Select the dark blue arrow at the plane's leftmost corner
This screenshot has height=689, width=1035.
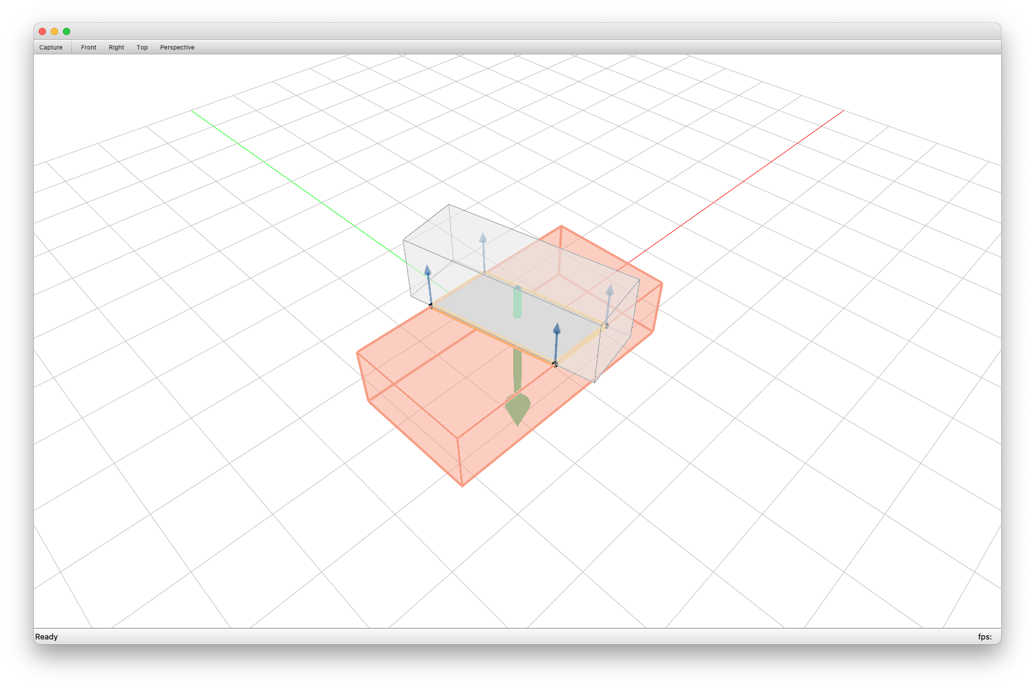click(x=429, y=285)
